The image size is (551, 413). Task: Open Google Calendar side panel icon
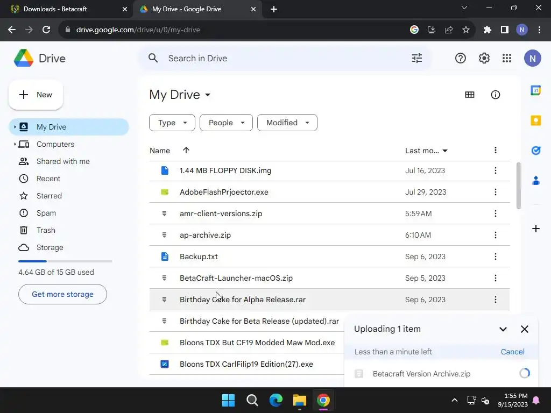pos(535,90)
